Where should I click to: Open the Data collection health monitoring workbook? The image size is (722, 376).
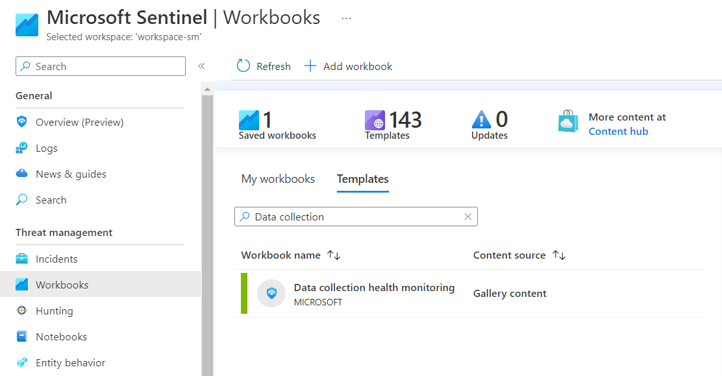coord(375,287)
